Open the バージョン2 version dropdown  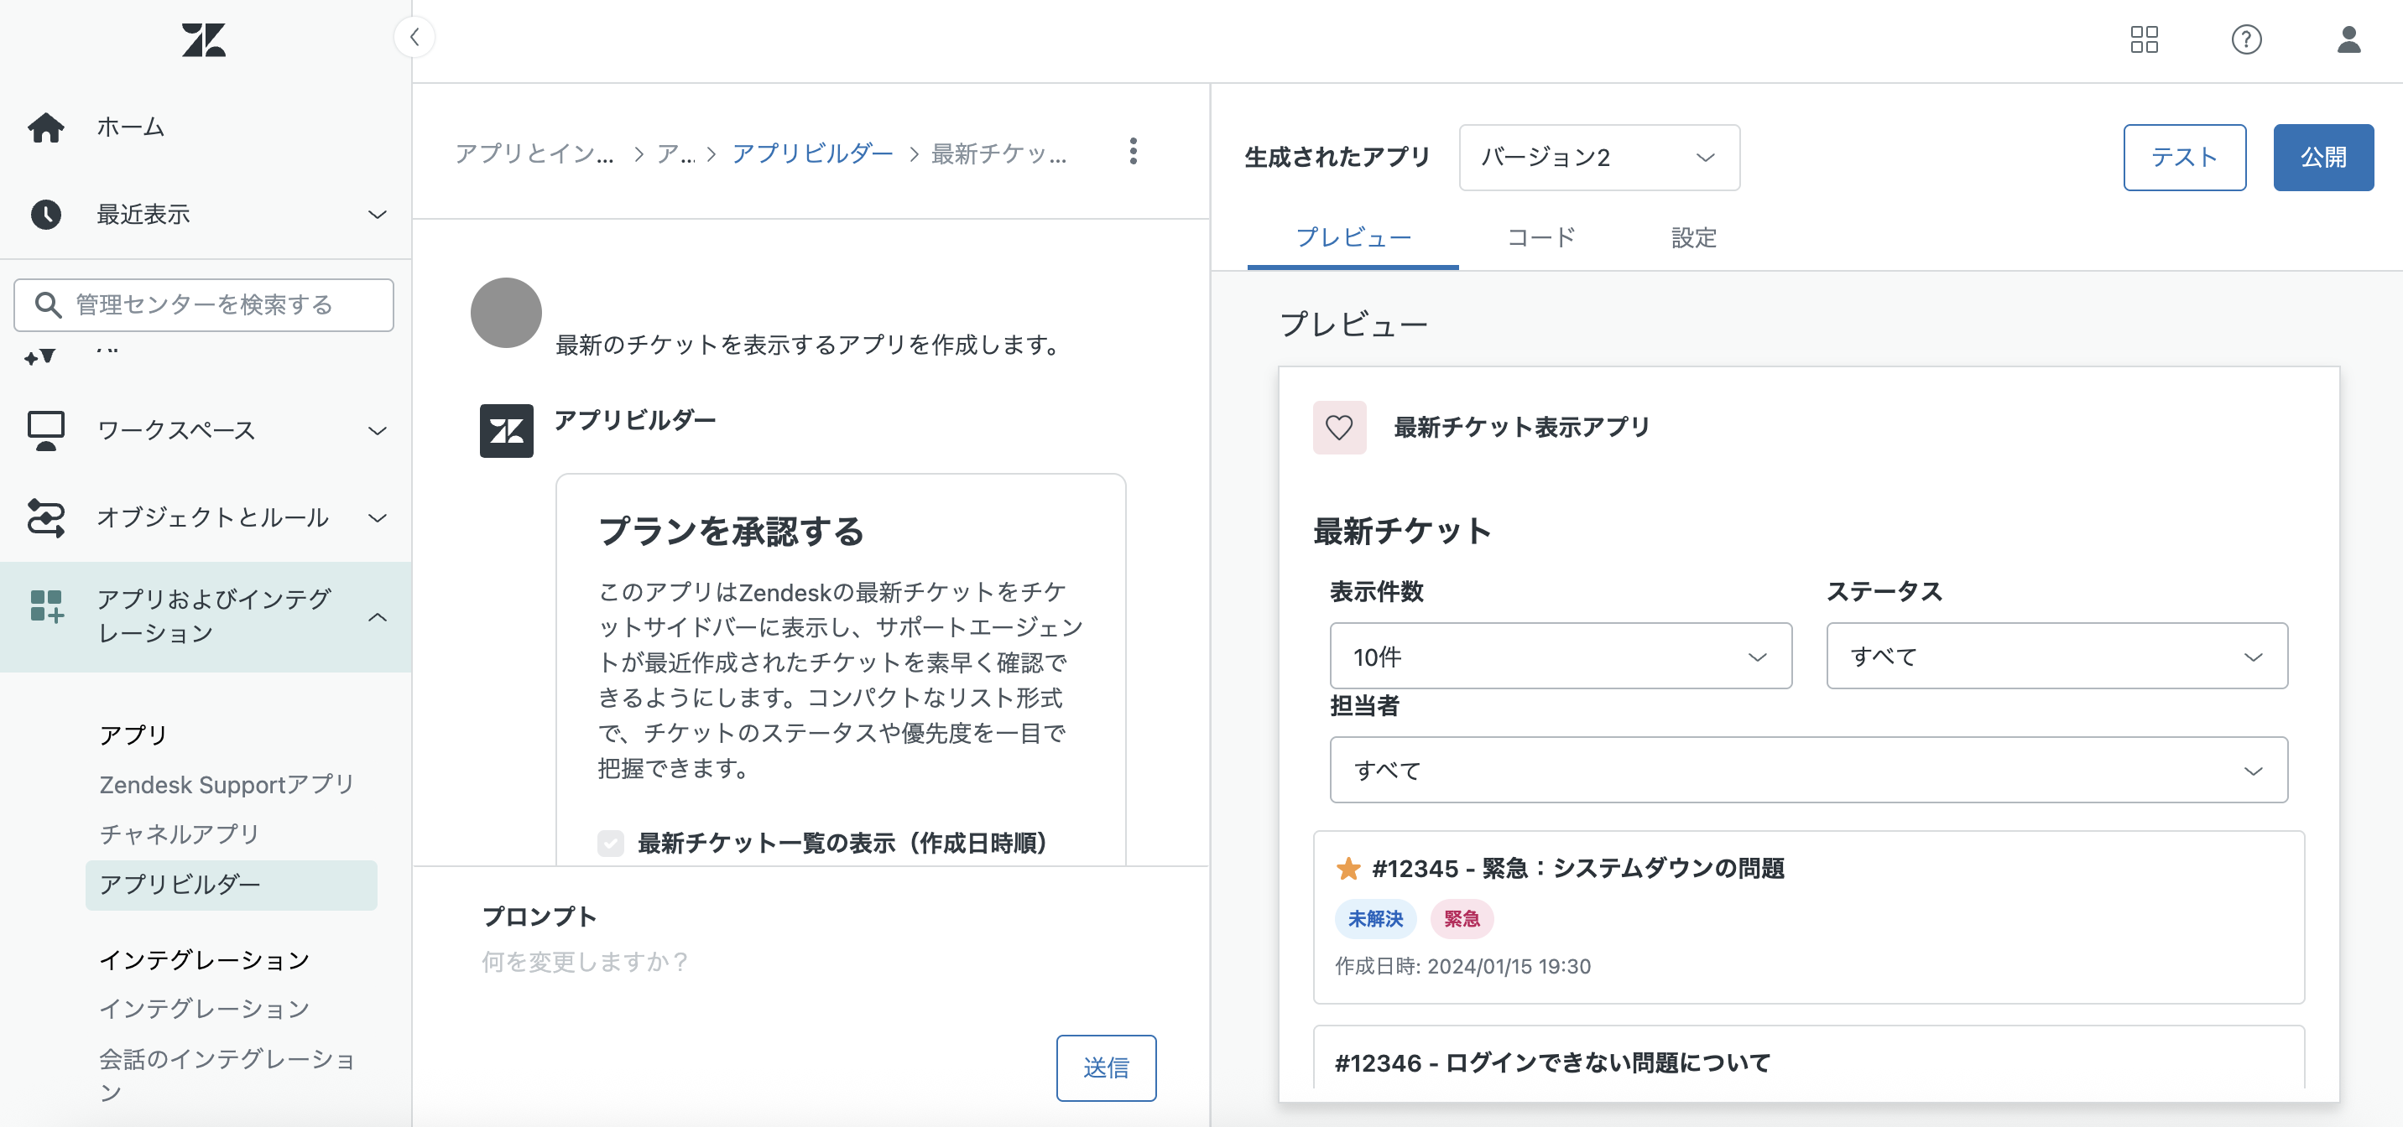pos(1599,158)
